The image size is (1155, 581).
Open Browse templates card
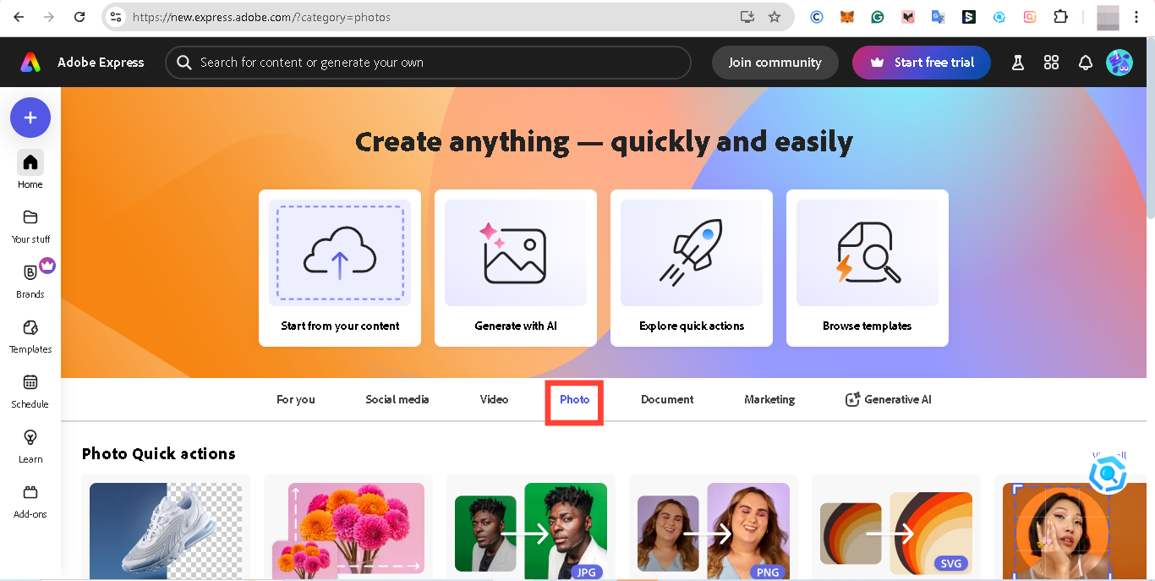coord(868,268)
